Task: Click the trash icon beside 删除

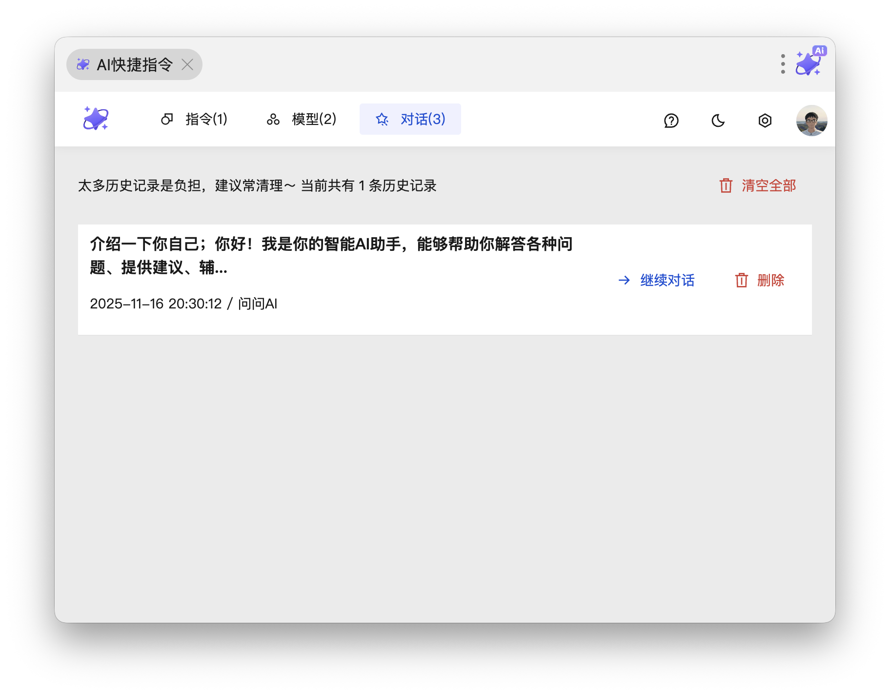Action: 741,280
